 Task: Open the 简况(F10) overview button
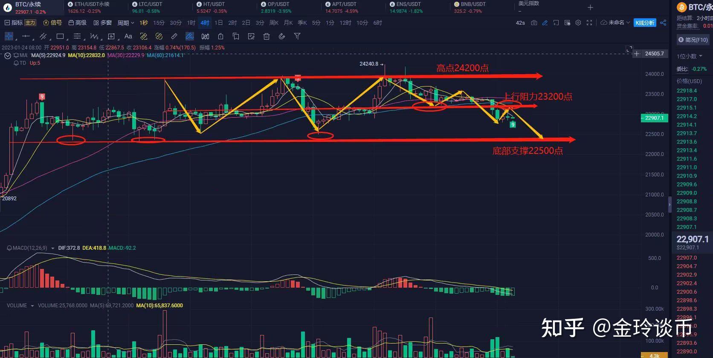(693, 40)
